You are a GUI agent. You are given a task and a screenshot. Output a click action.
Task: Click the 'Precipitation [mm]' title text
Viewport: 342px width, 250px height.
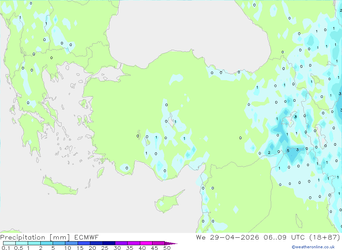click(x=35, y=237)
